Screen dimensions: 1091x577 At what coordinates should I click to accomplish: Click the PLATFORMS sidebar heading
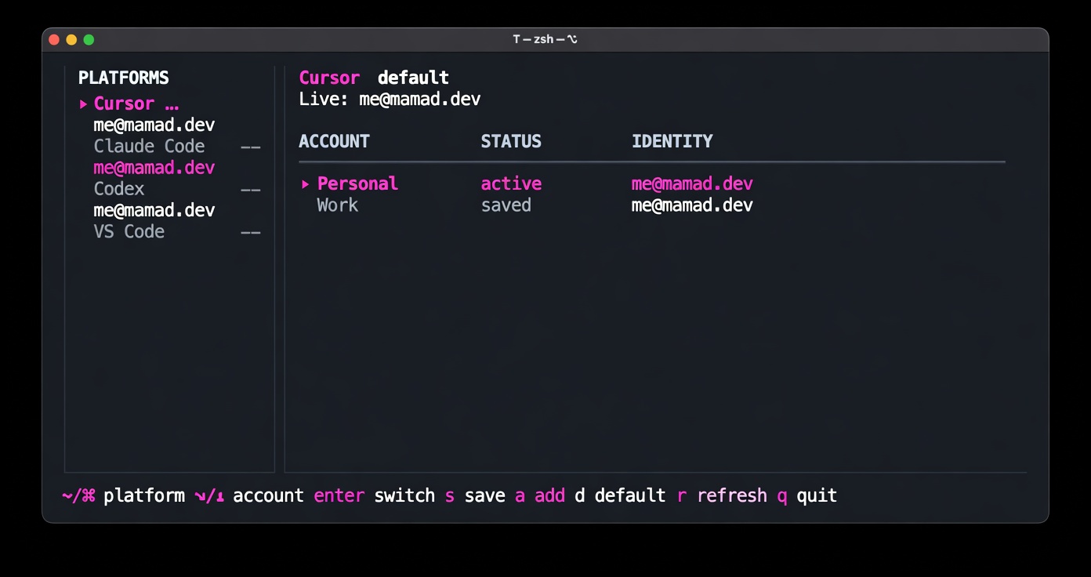pyautogui.click(x=124, y=78)
